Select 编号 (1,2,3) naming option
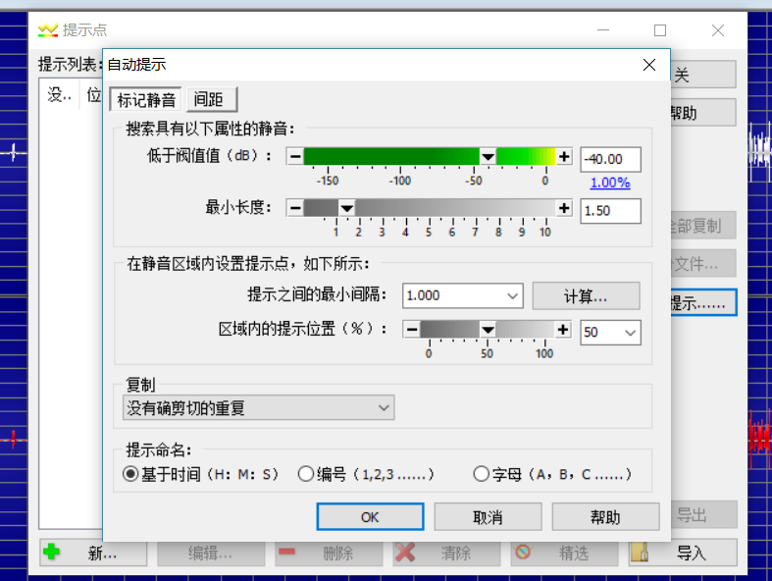The width and height of the screenshot is (772, 581). coord(366,474)
